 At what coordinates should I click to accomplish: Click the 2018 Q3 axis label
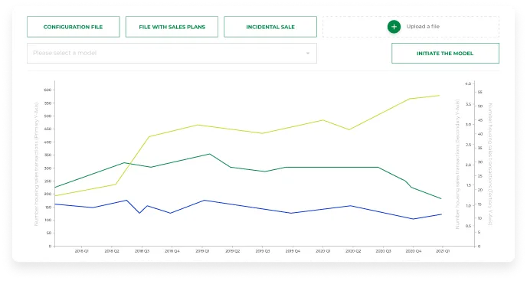(x=142, y=251)
